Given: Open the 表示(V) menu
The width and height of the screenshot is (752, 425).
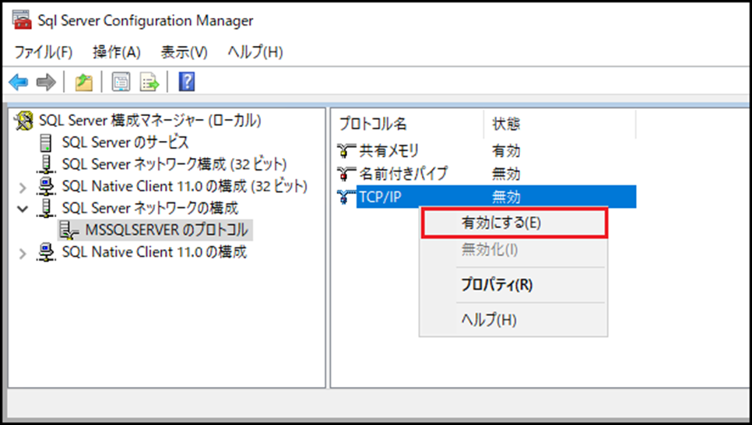Looking at the screenshot, I should pyautogui.click(x=184, y=52).
